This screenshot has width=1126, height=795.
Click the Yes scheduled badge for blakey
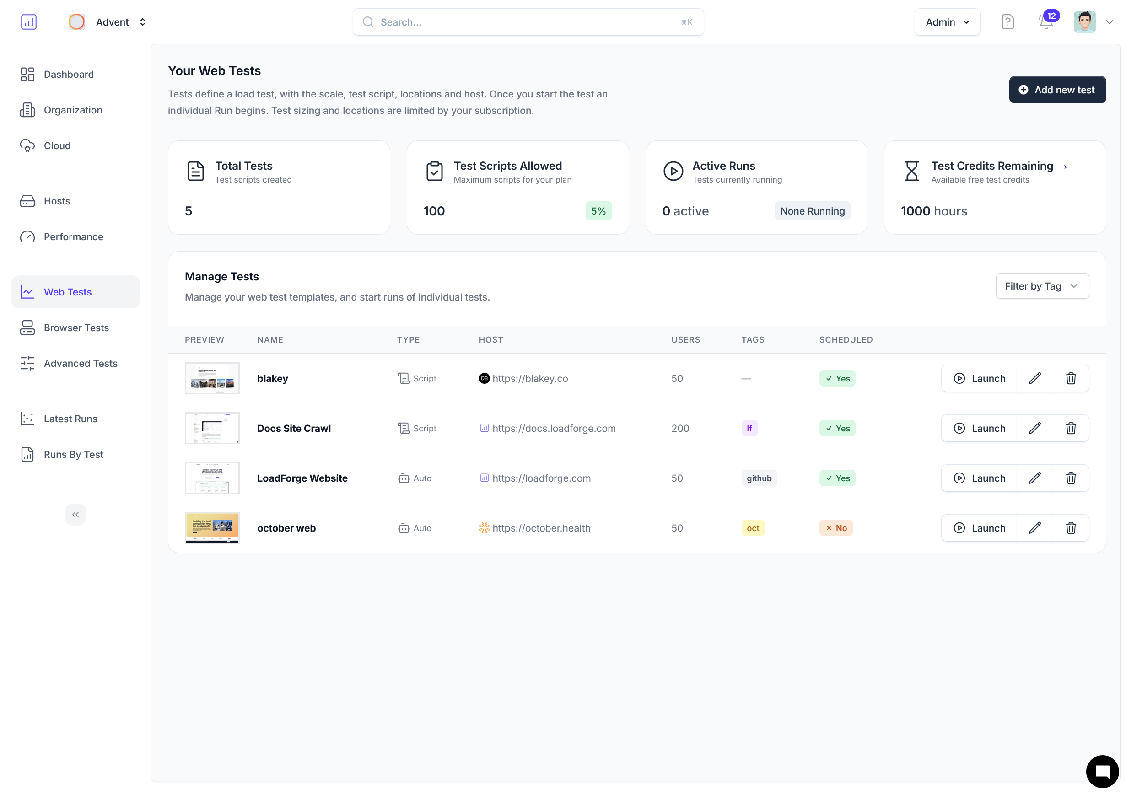pos(837,378)
